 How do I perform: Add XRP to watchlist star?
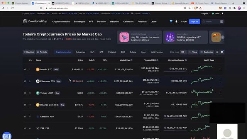25,128
